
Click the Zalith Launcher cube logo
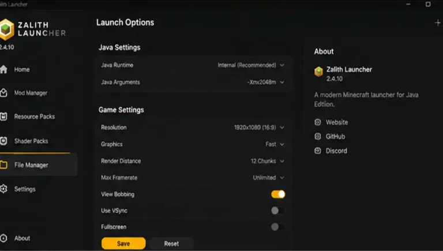click(x=6, y=29)
